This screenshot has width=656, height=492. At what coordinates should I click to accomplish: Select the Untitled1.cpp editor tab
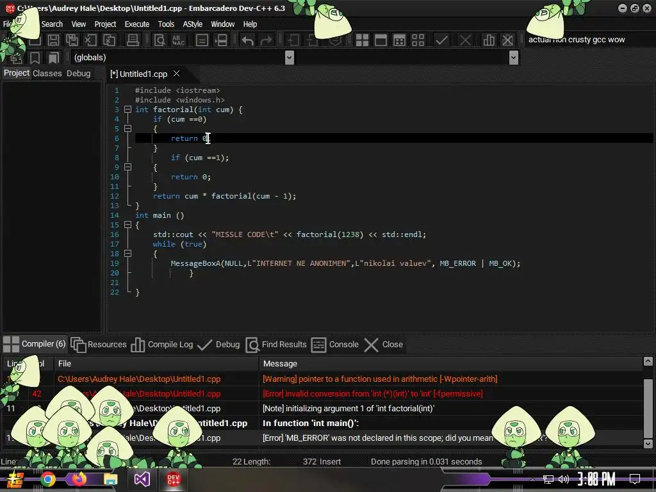[139, 74]
